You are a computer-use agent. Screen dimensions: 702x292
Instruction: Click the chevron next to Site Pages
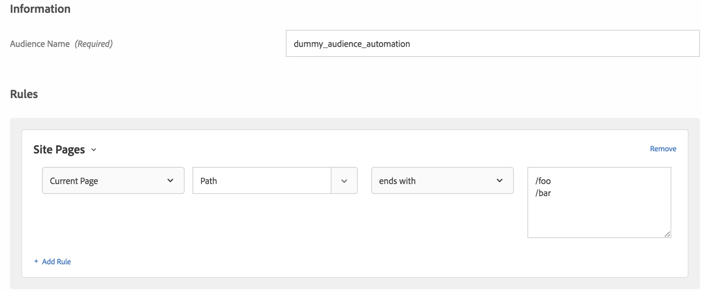pyautogui.click(x=94, y=150)
